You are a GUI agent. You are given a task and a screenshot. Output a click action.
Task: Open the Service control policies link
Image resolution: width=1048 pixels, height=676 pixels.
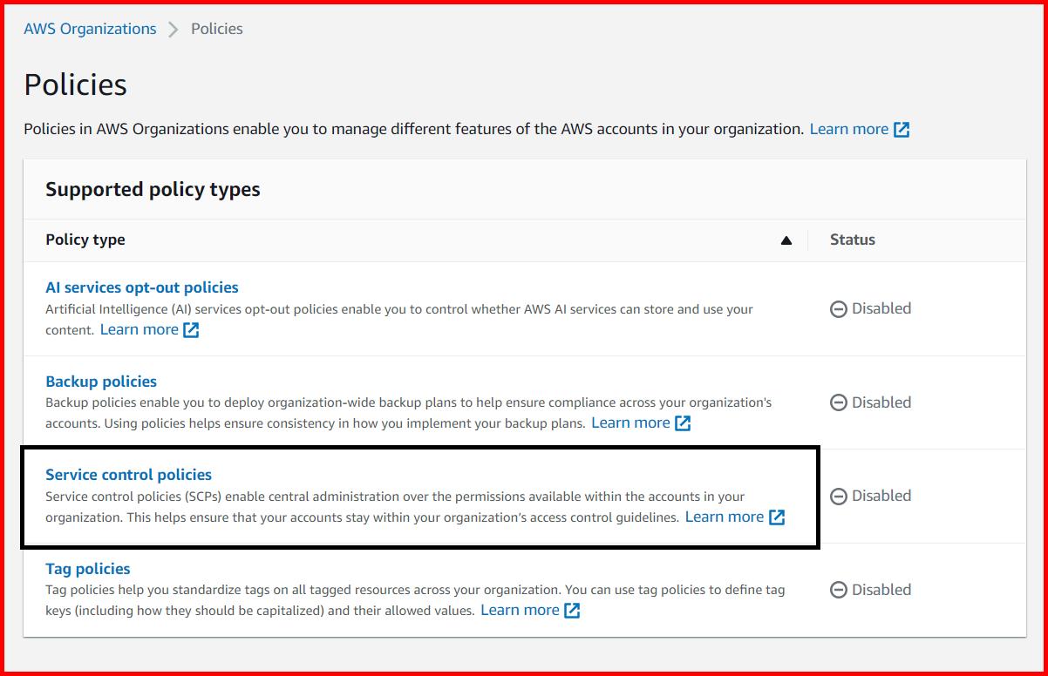(x=127, y=475)
